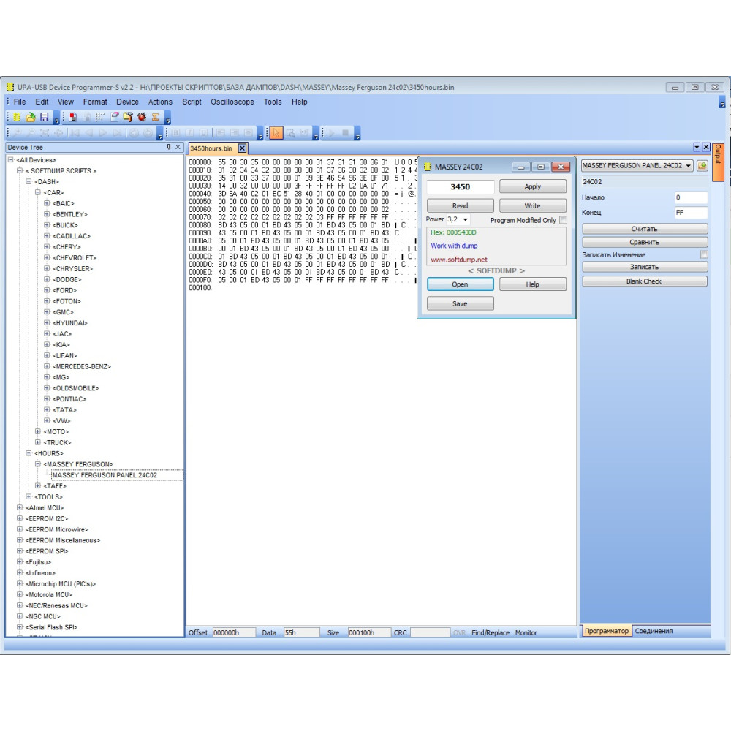Click the measure tool icon beside zoom region
Image resolution: width=731 pixels, height=731 pixels.
[x=304, y=133]
